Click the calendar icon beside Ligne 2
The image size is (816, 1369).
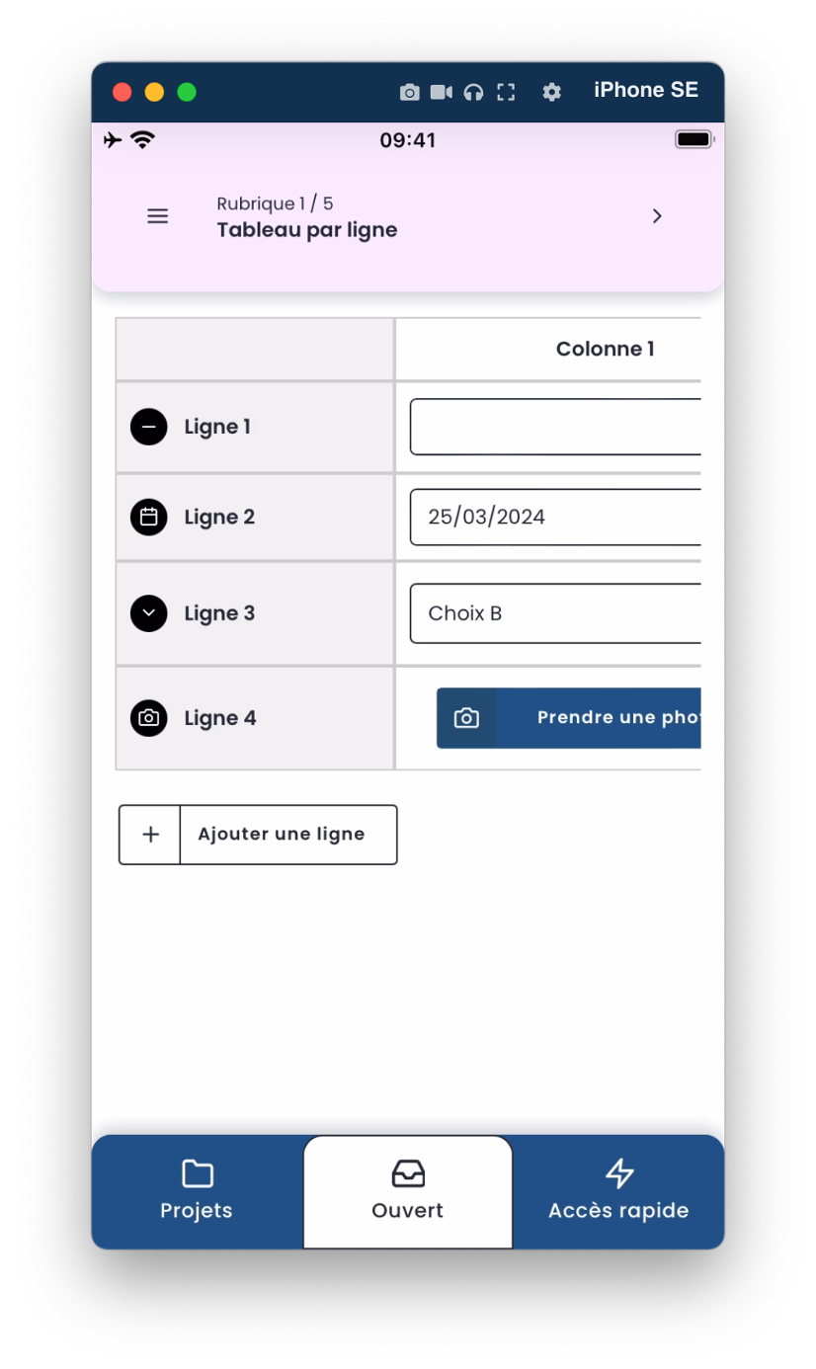tap(149, 517)
